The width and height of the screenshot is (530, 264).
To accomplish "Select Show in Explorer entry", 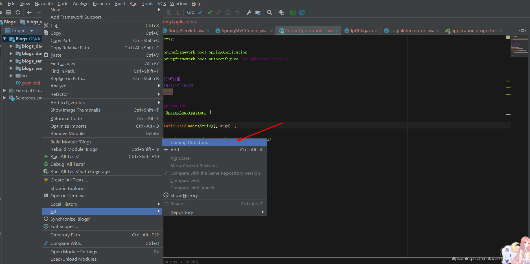I will (102, 188).
